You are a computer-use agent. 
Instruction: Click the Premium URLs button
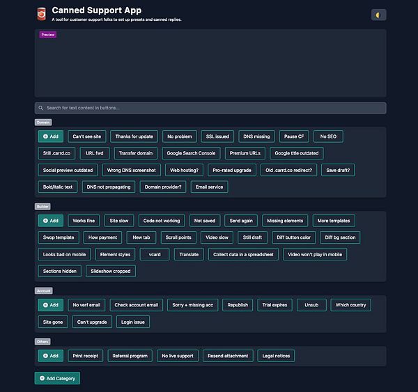coord(245,153)
